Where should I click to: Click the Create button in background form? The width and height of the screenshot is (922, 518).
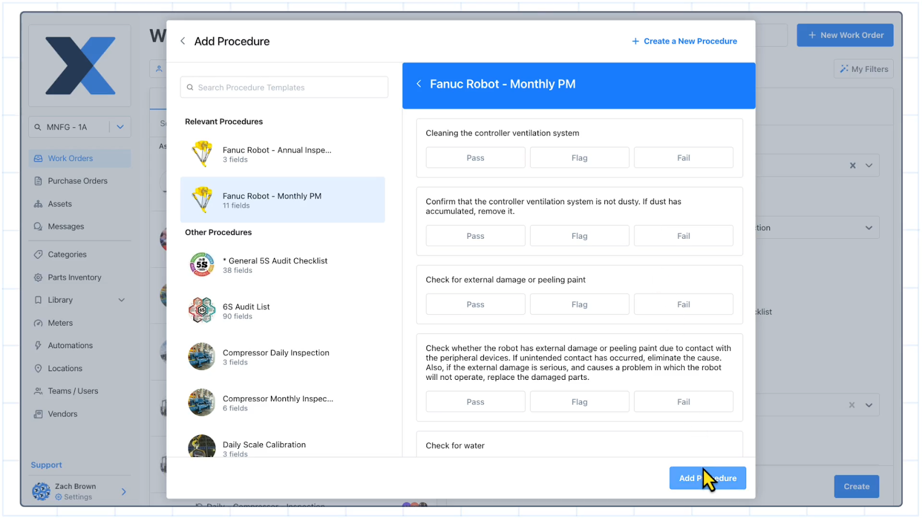point(857,486)
